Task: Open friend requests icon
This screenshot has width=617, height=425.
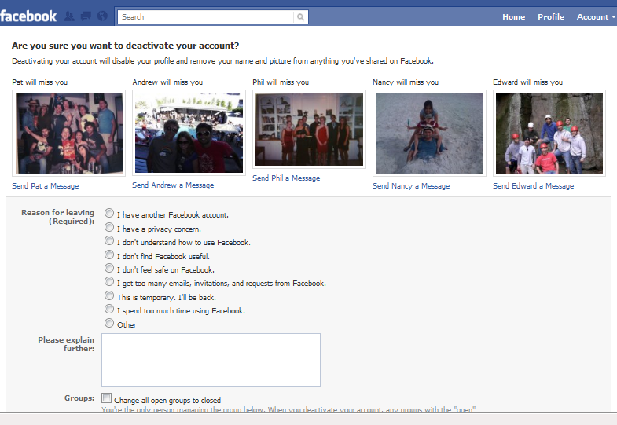Action: [x=69, y=16]
